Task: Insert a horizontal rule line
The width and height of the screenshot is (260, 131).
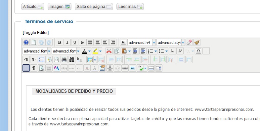Action: pyautogui.click(x=206, y=51)
